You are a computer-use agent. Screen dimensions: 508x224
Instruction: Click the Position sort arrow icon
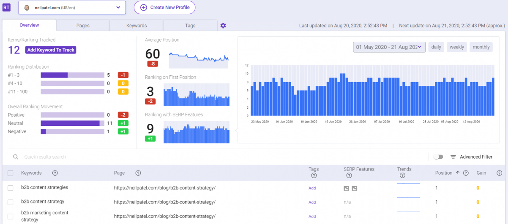pos(458,173)
